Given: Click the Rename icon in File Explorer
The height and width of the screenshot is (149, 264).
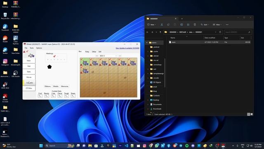Looking at the screenshot, I should (181, 25).
